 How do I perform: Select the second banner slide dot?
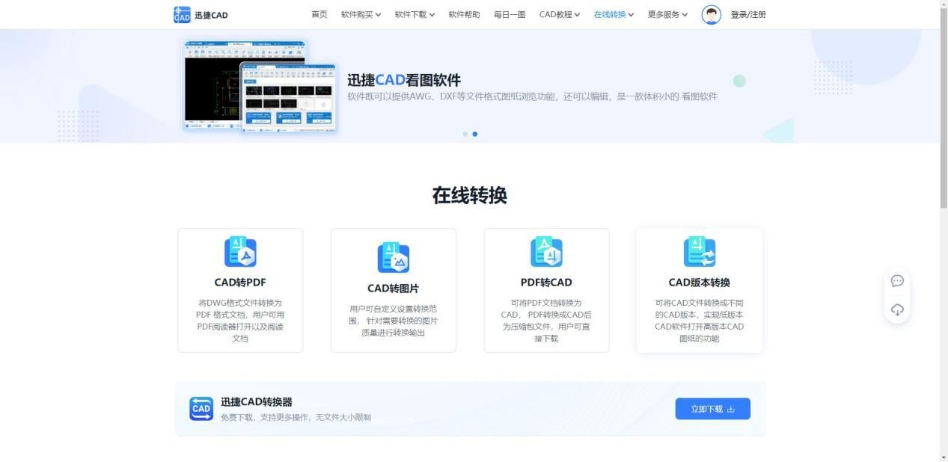pyautogui.click(x=475, y=135)
